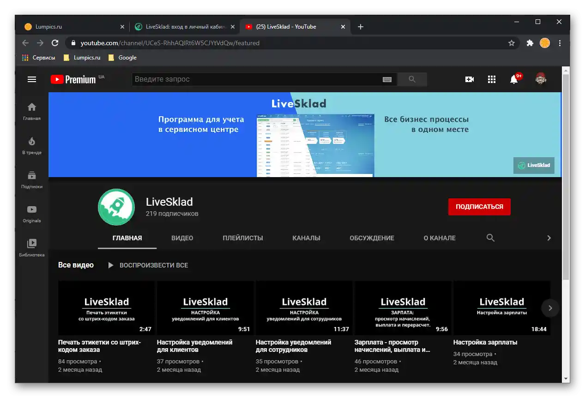585x398 pixels.
Task: Switch to the ВИДЕО tab
Action: coord(182,238)
